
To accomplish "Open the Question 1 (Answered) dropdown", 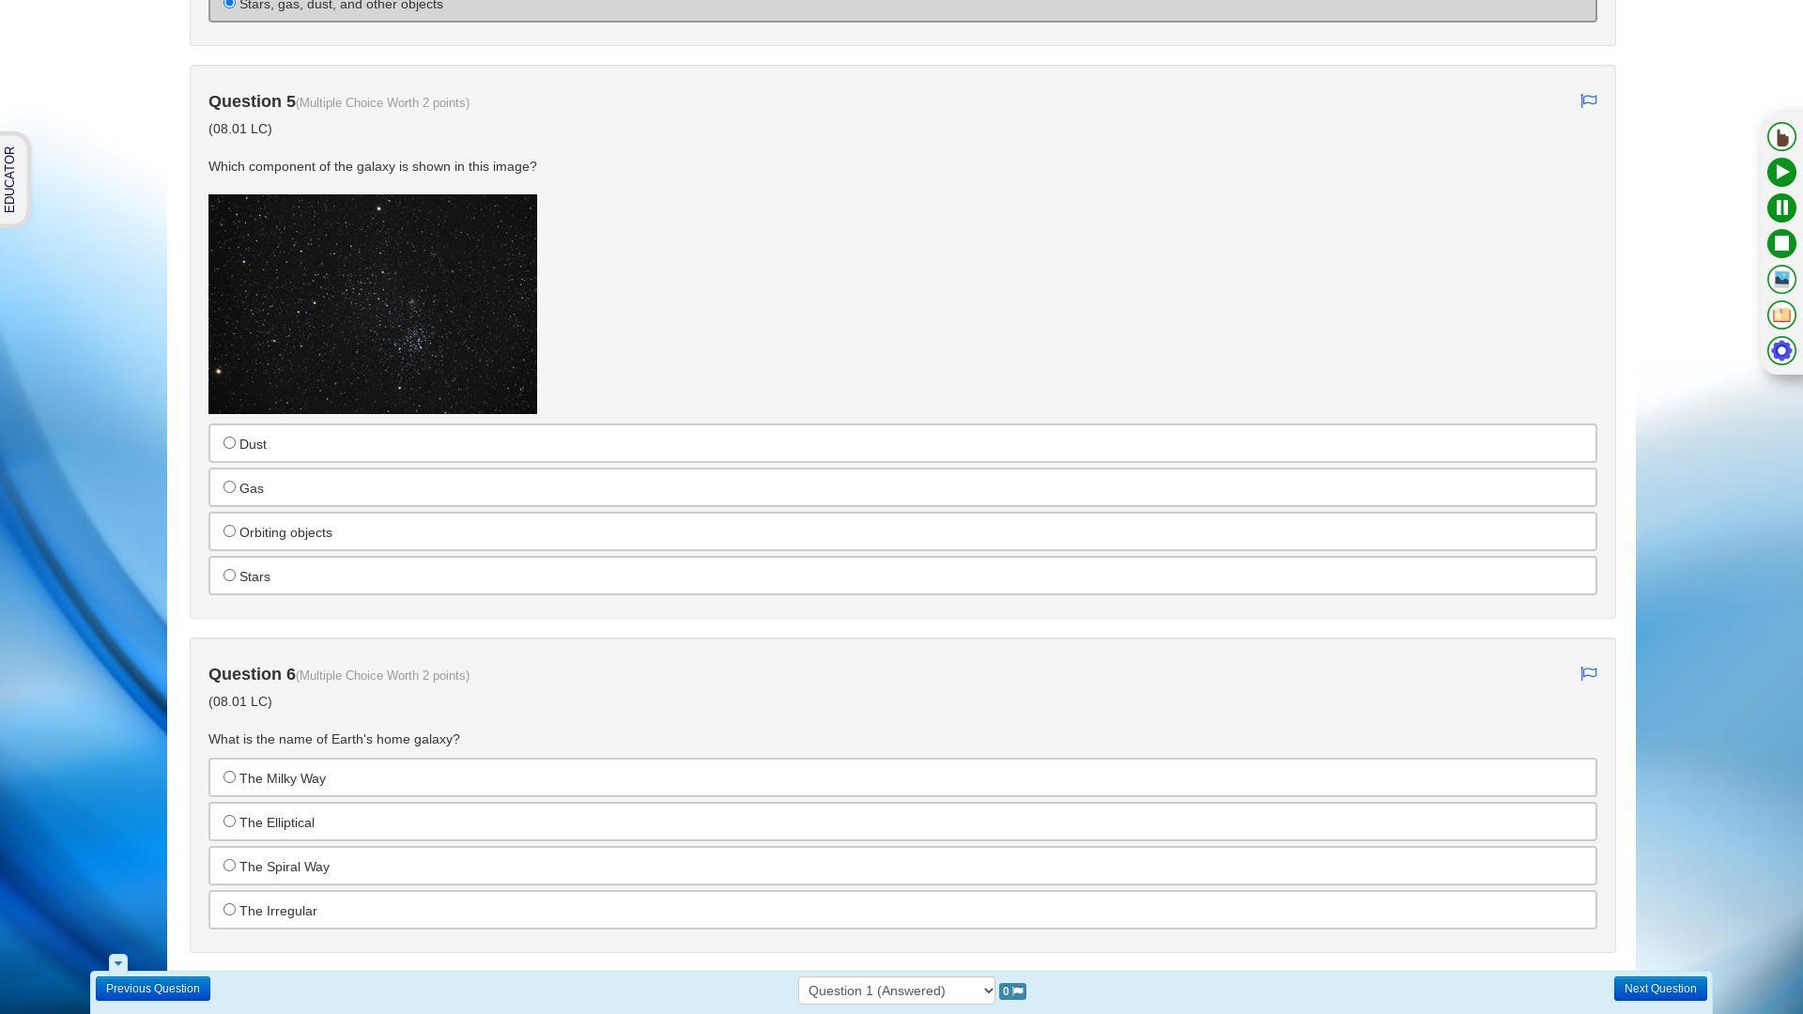I will pos(896,991).
